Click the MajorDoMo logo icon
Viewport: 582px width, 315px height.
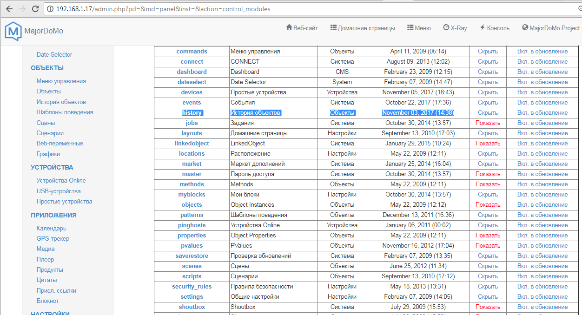tap(13, 31)
